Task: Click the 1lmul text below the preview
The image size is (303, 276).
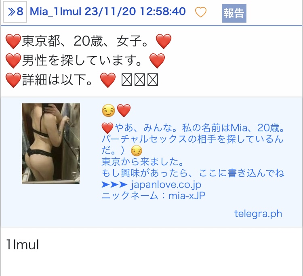Action: pos(23,244)
